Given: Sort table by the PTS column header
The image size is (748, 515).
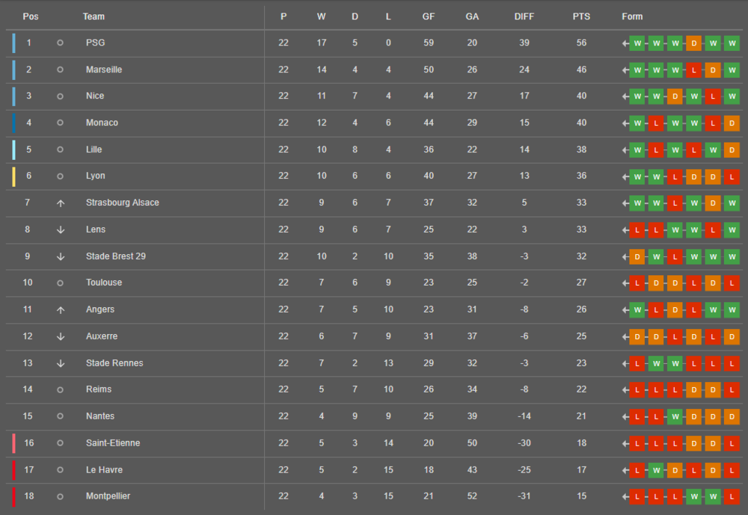Looking at the screenshot, I should (581, 16).
